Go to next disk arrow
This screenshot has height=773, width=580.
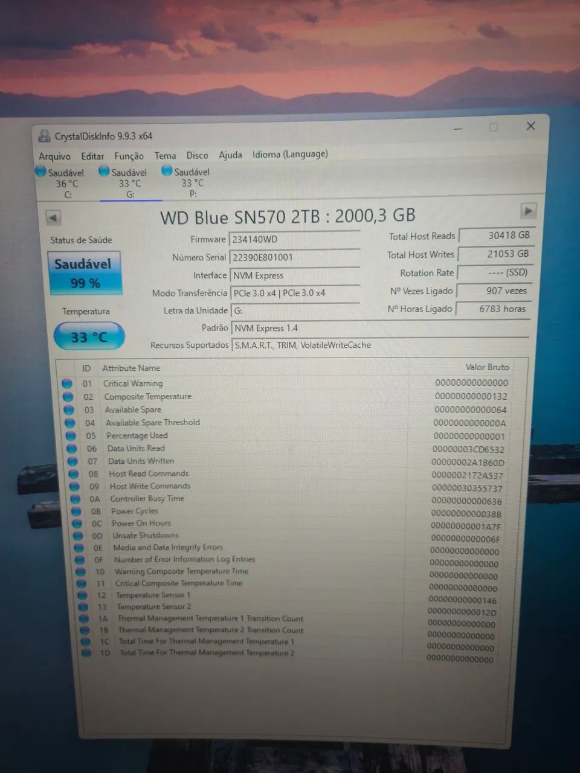tap(528, 211)
